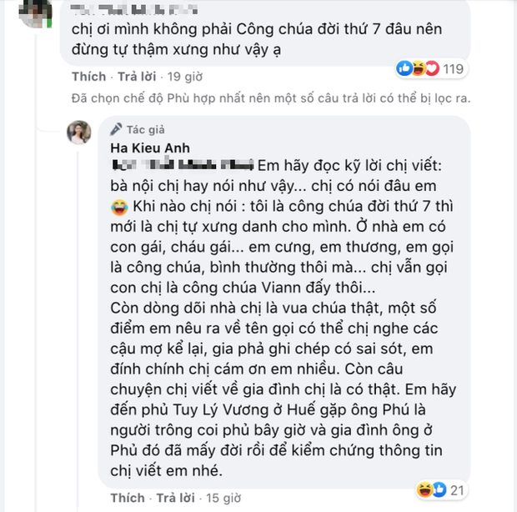The width and height of the screenshot is (517, 512).
Task: Open the 21 reactions list
Action: coord(458,487)
